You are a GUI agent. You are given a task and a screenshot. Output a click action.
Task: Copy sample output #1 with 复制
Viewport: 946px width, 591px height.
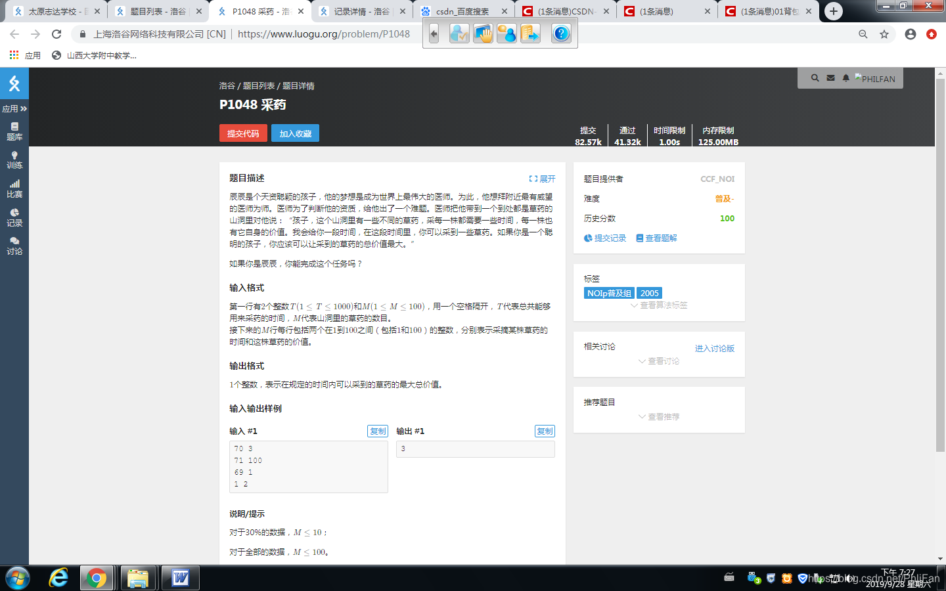[545, 431]
